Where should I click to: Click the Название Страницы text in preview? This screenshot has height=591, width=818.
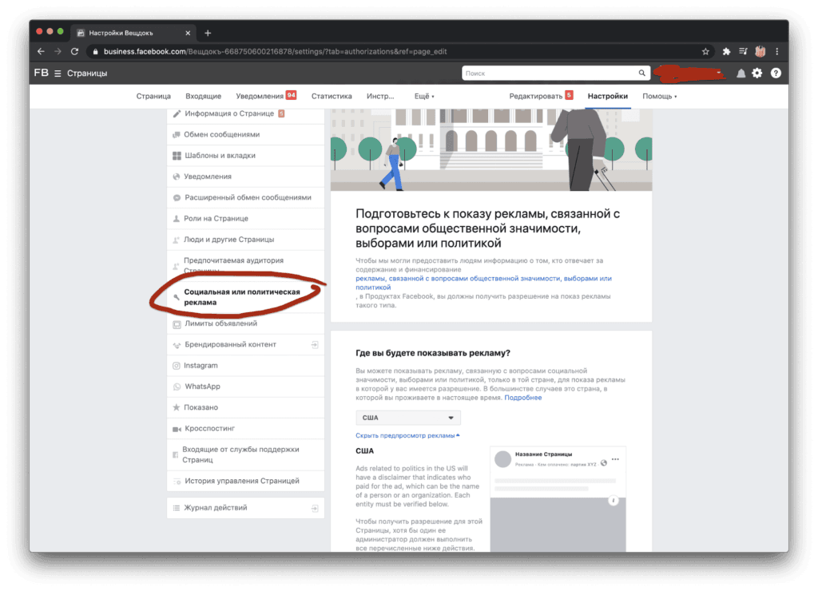click(543, 454)
